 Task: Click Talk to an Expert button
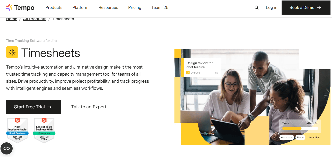pos(89,107)
